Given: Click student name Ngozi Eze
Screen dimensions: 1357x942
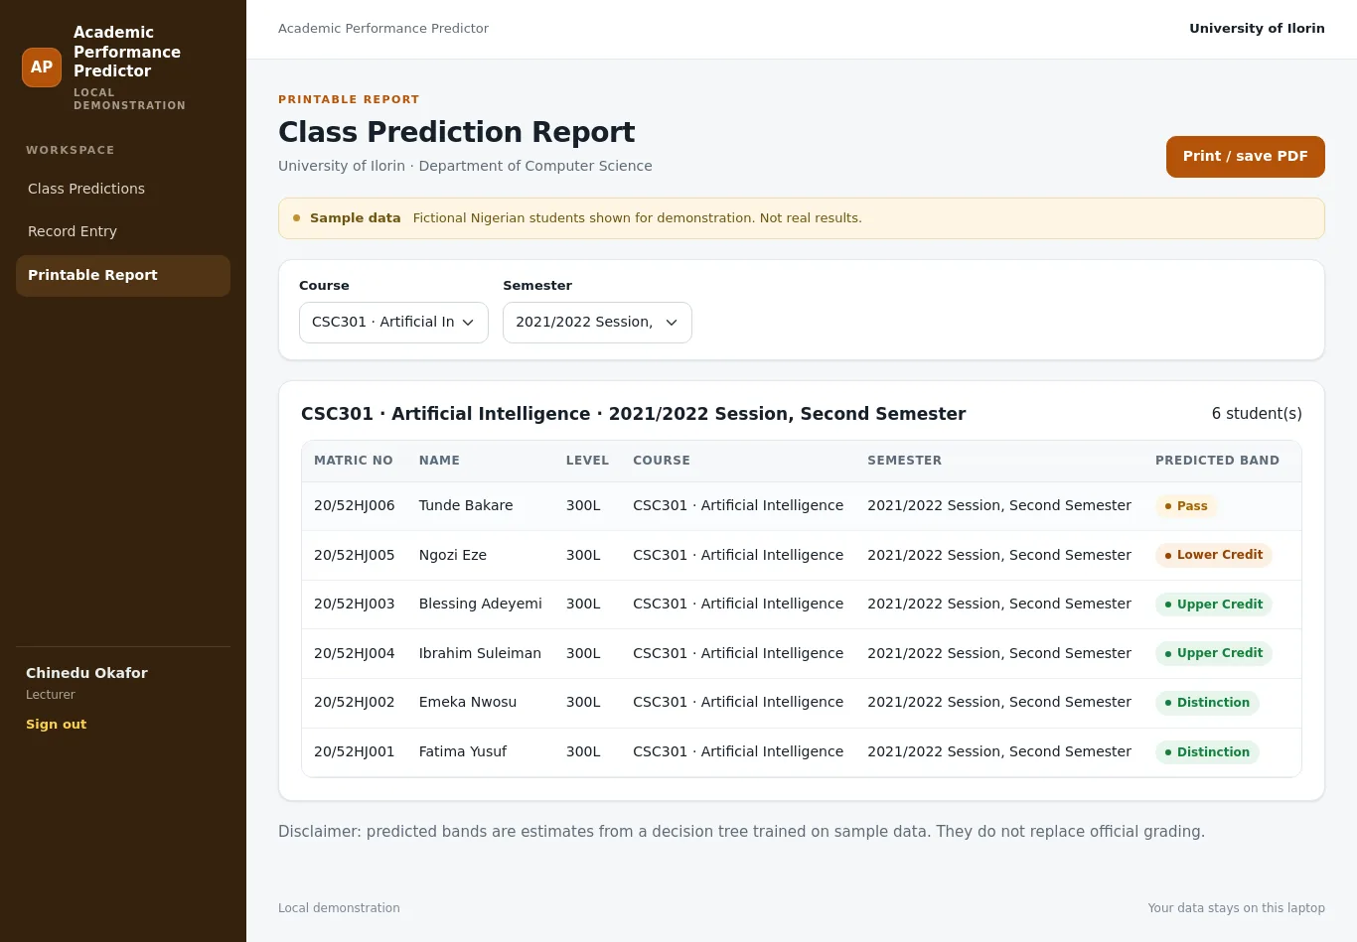Looking at the screenshot, I should (x=453, y=555).
